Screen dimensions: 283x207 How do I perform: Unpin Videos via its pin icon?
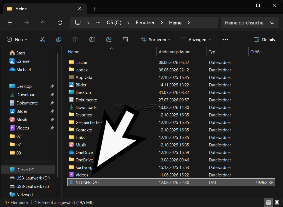(x=52, y=128)
